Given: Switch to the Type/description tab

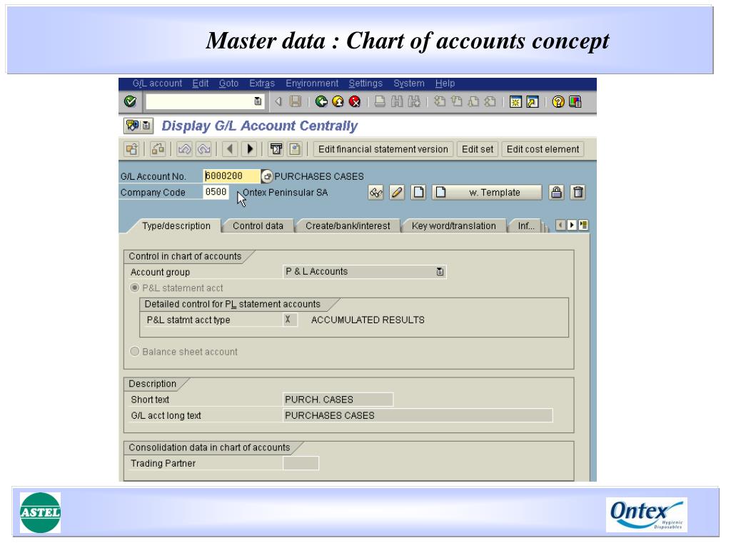Looking at the screenshot, I should [176, 226].
